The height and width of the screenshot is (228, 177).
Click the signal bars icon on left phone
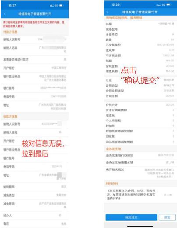tap(52, 6)
